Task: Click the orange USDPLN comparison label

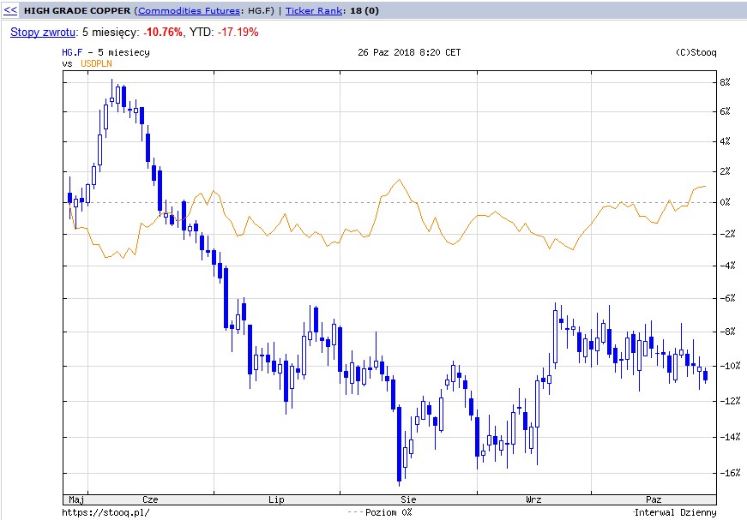Action: tap(96, 63)
